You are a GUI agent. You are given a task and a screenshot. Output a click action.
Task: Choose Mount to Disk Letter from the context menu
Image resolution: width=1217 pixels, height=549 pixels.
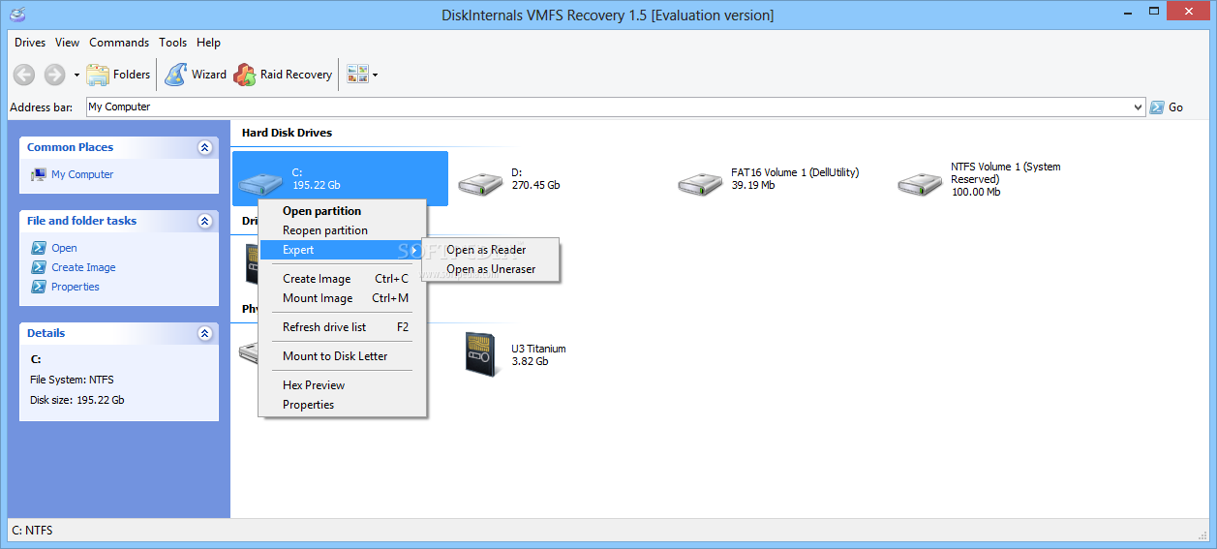343,356
